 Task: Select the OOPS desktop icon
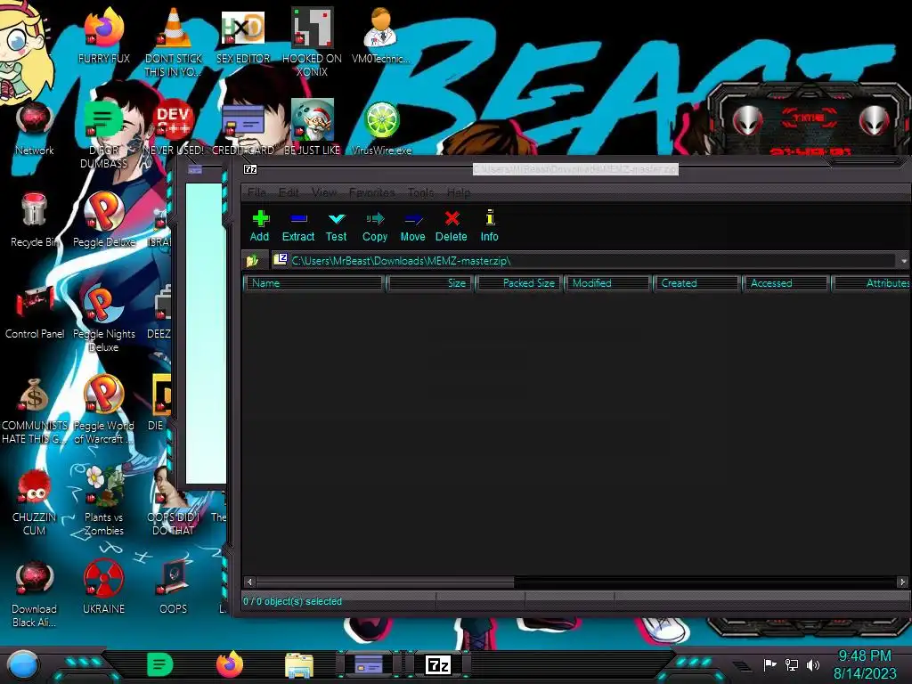pyautogui.click(x=174, y=588)
